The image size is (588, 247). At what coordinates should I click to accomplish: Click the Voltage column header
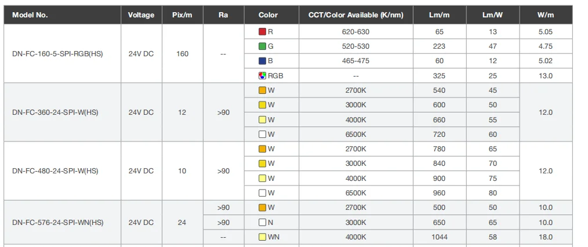click(141, 15)
